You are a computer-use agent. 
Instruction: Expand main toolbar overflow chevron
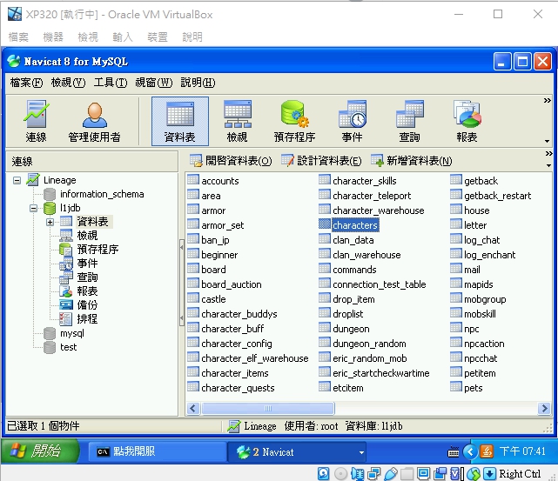[547, 101]
